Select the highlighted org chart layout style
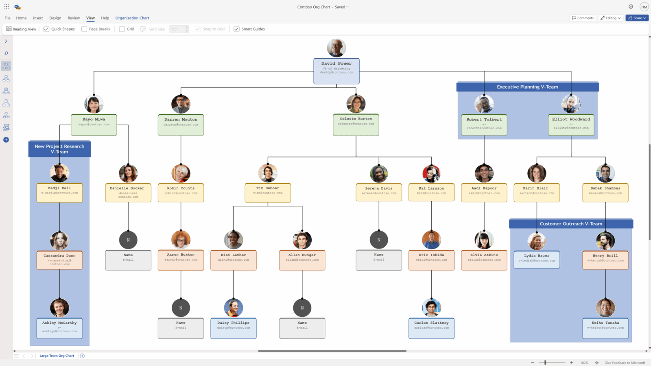Screen dimensions: 651x366 tap(6, 66)
